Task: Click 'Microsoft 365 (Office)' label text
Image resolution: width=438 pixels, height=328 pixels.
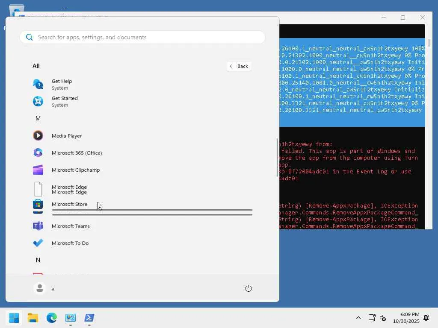Action: pyautogui.click(x=77, y=153)
